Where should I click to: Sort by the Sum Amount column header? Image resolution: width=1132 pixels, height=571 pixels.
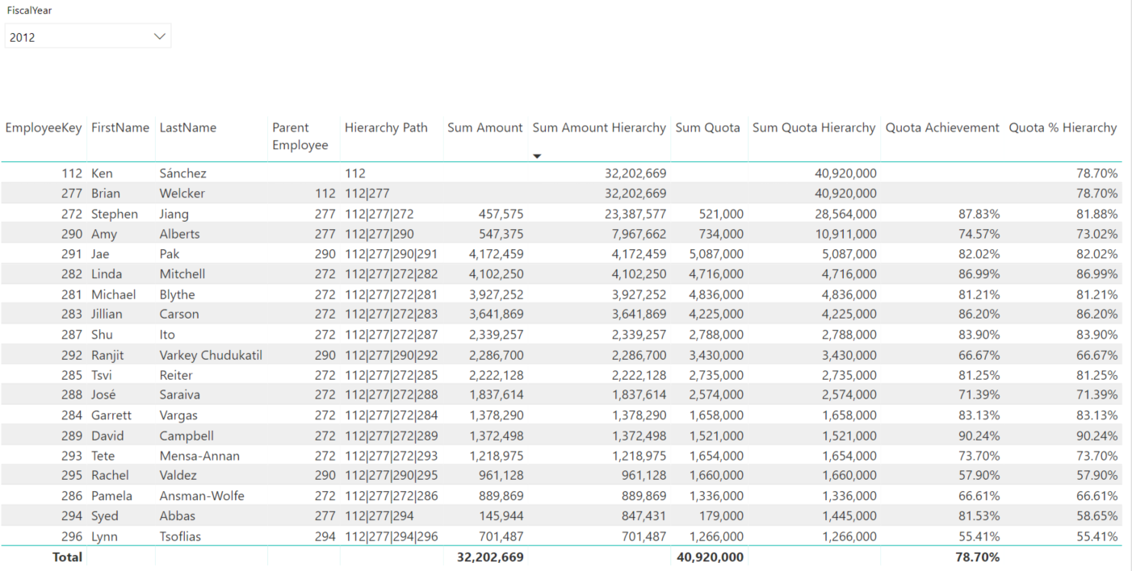(485, 127)
